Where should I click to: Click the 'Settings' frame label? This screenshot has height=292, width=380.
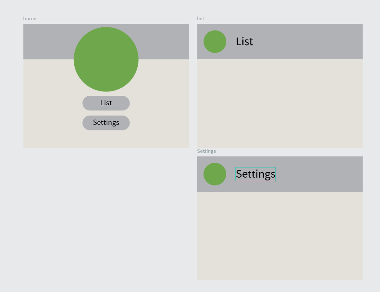206,151
